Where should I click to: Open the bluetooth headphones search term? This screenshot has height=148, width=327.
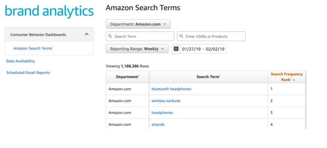coord(171,89)
